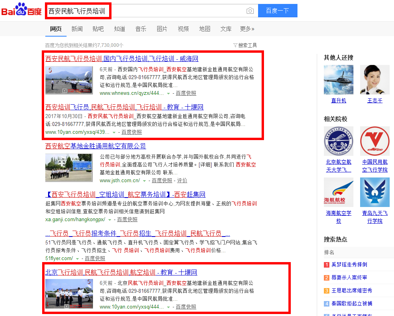Open the 威海网 result title link
The image size is (394, 316).
(122, 59)
